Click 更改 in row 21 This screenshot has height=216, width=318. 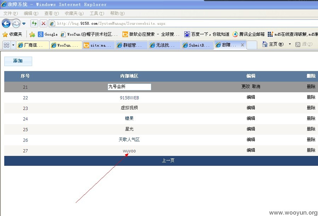(245, 87)
